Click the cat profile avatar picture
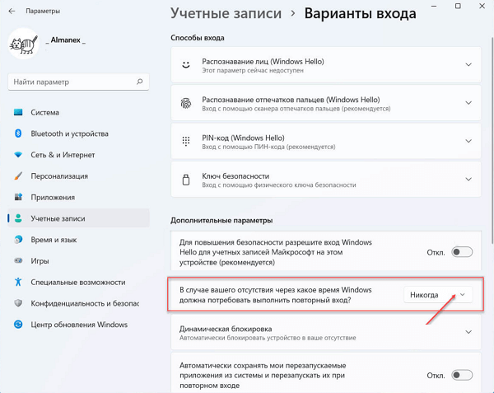 coord(24,44)
